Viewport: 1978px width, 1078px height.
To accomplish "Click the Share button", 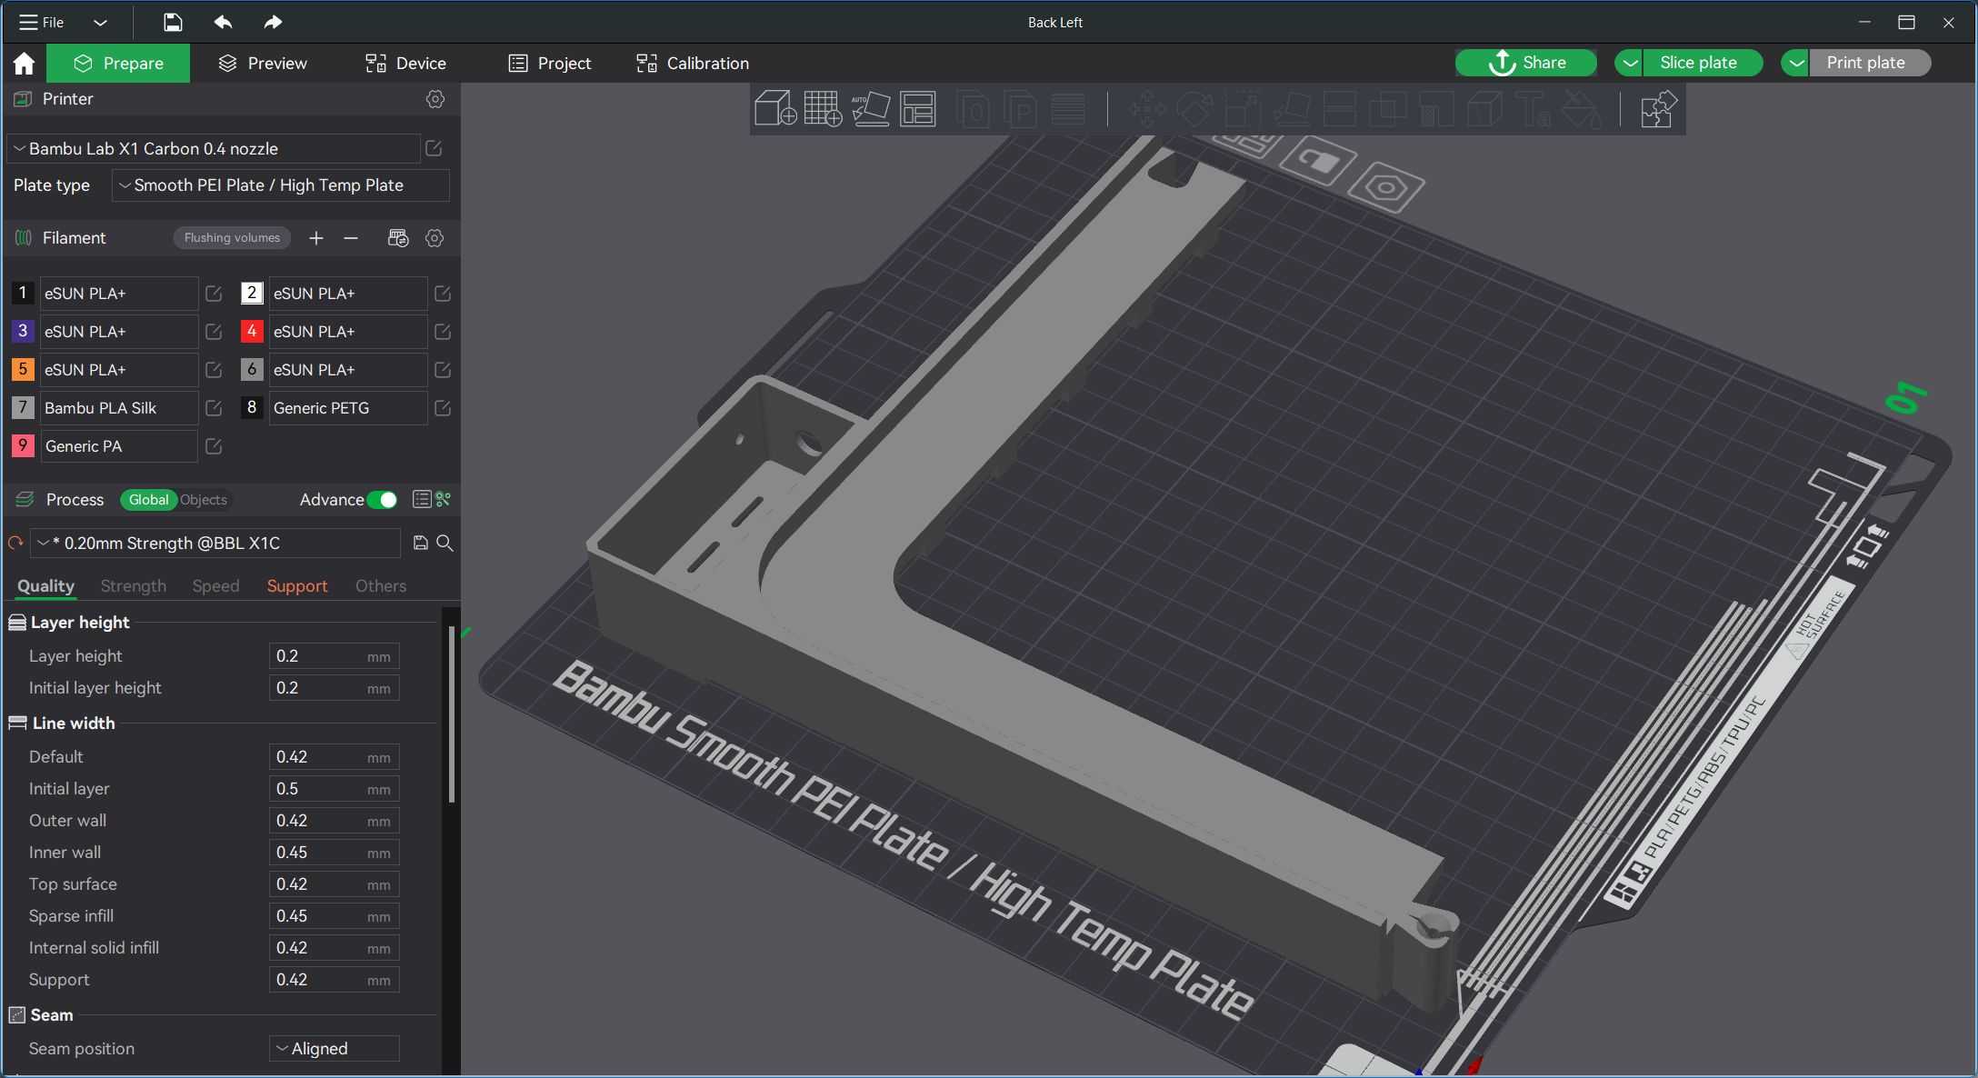I will 1526,63.
